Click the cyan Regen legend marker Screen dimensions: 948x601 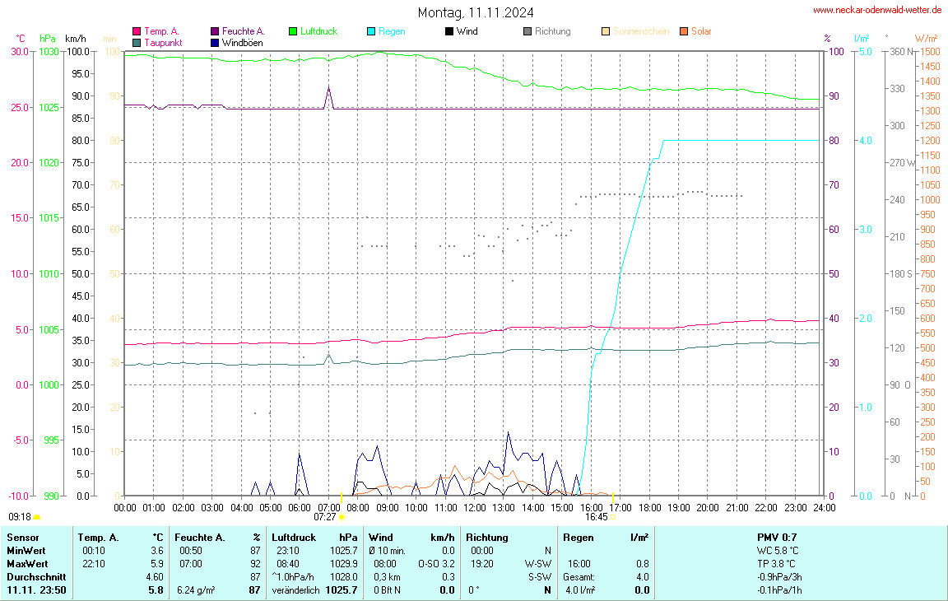point(371,31)
